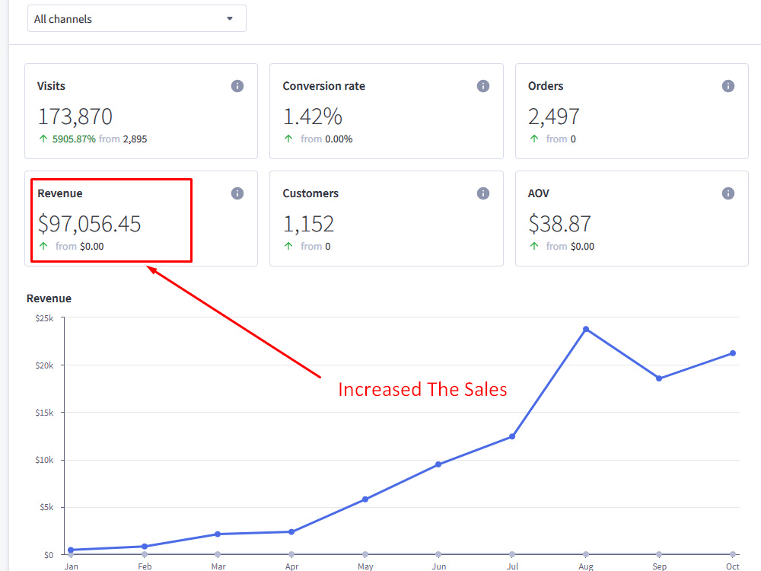
Task: Click the Conversion rate card title
Action: (x=323, y=86)
